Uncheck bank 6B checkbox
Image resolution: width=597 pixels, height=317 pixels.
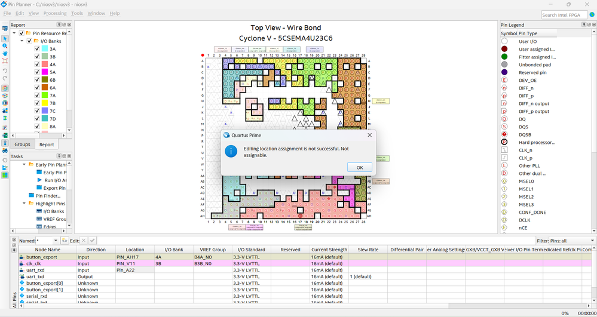point(37,79)
